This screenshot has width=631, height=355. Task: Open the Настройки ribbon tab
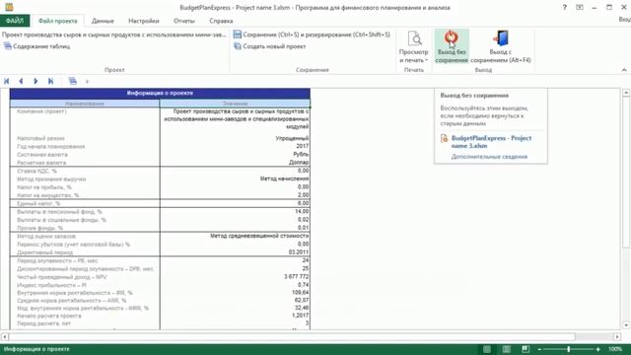tap(144, 21)
